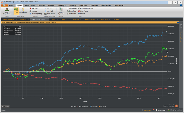Open the Opponents ribbon tab
Image resolution: width=184 pixels, height=113 pixels.
42,6
